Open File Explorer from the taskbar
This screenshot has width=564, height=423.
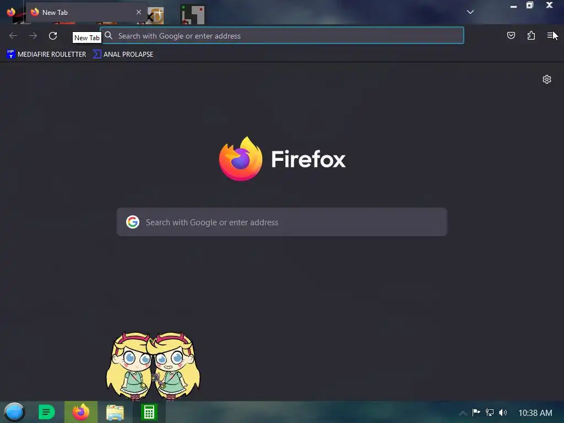tap(115, 412)
